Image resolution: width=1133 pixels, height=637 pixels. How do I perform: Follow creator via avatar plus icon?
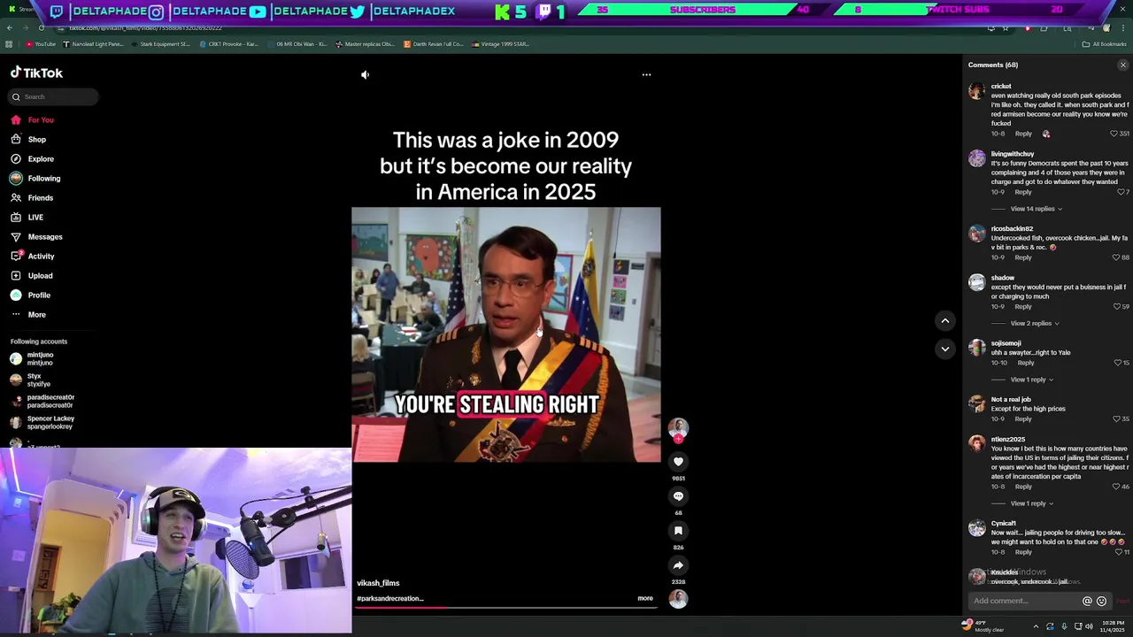coord(678,439)
